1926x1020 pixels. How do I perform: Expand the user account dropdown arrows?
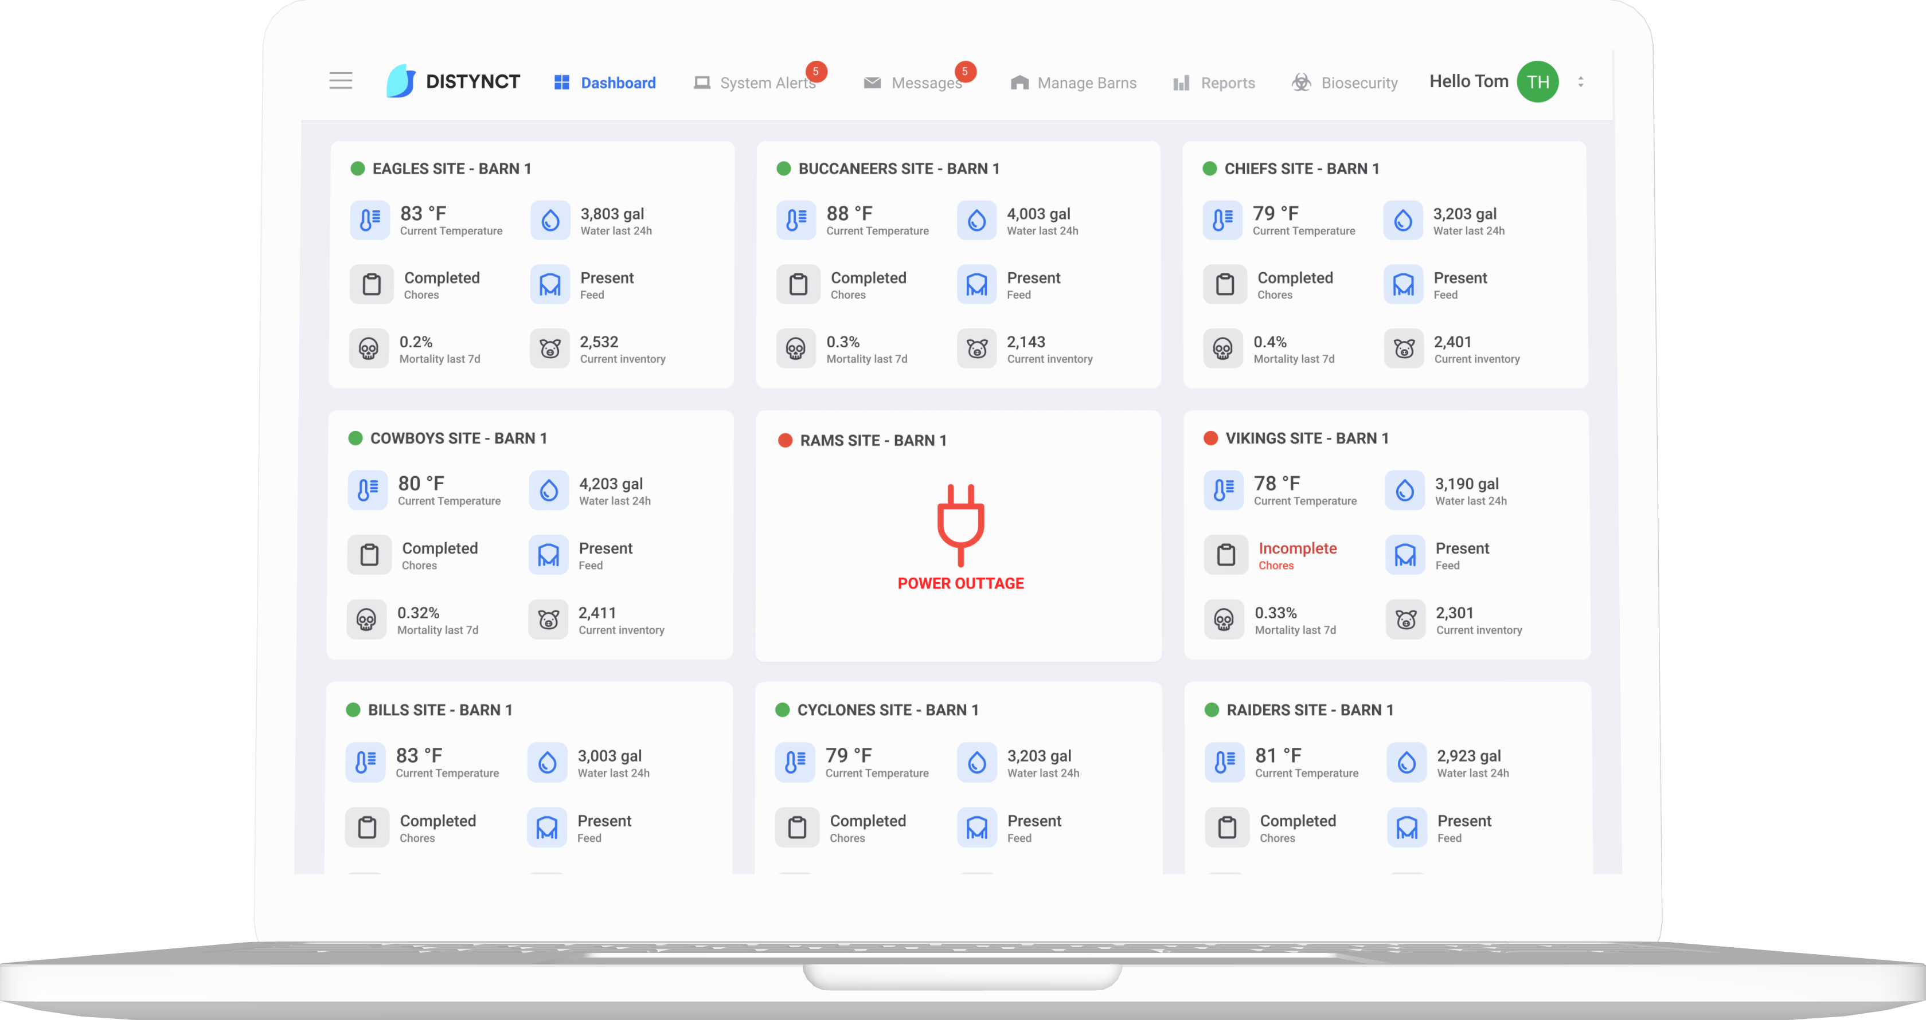[x=1581, y=81]
